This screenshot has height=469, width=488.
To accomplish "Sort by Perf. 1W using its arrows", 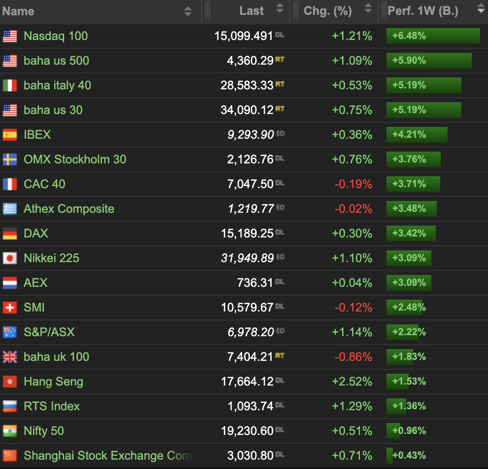I will [481, 8].
